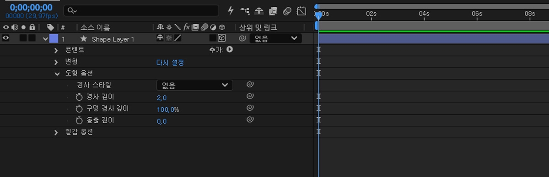Toggle continuously rasterize switch on Shape Layer 1

click(169, 38)
